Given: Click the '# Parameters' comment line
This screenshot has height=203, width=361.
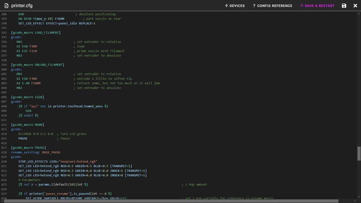Looking at the screenshot, I should point(29,180).
